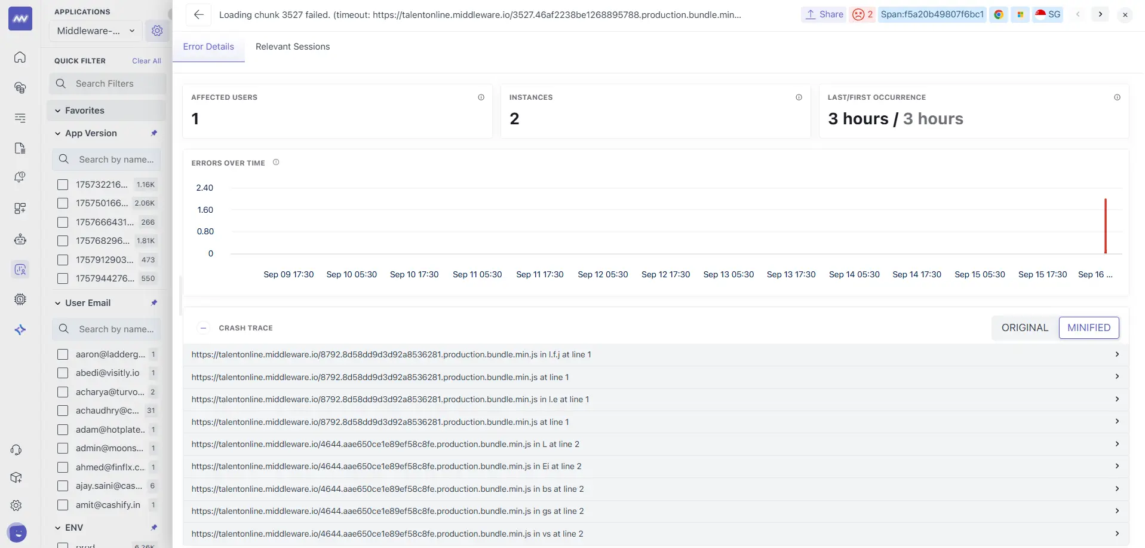Expand the first crash trace stack frame
1145x548 pixels.
(x=1116, y=354)
